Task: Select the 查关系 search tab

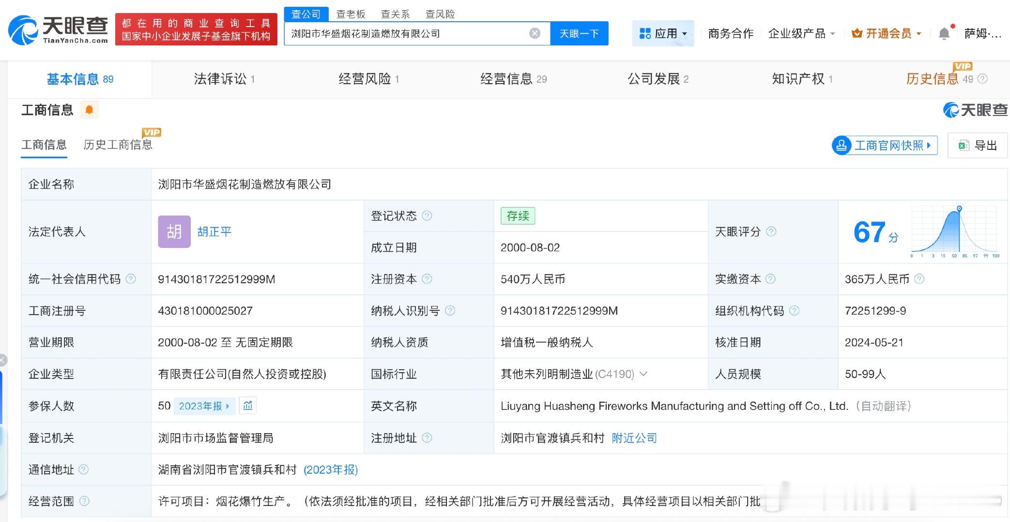Action: click(395, 14)
